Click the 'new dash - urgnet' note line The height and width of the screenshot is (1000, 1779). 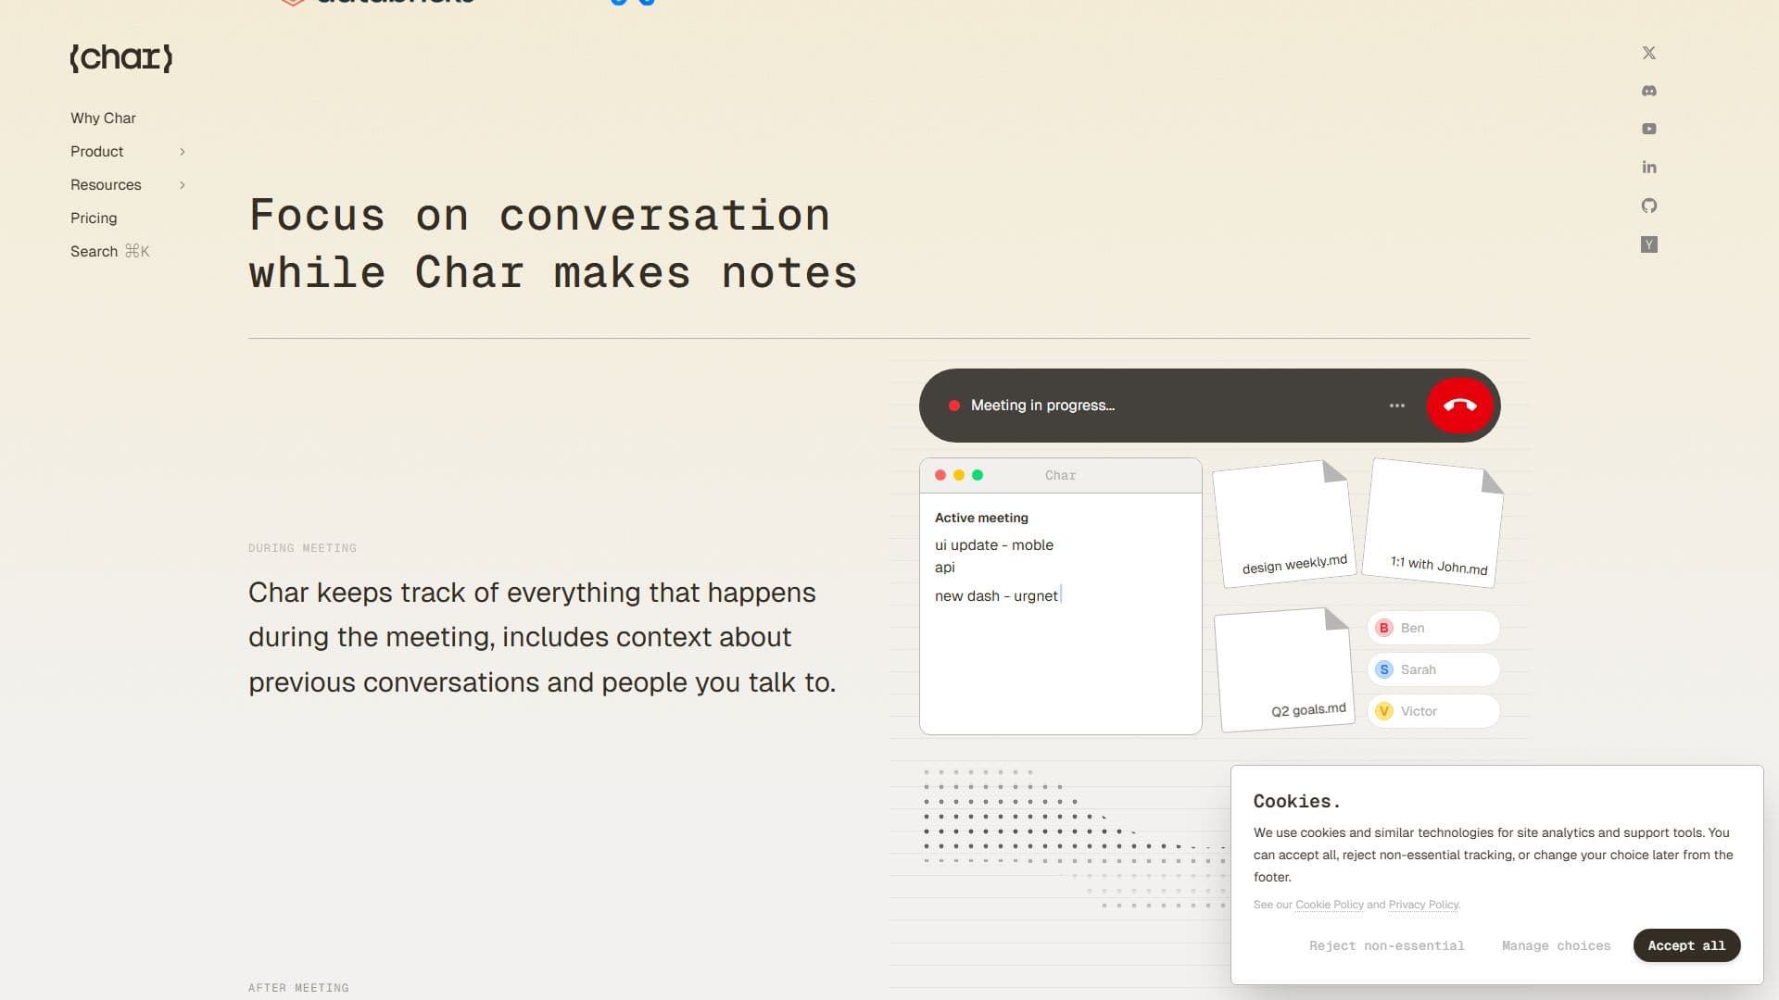996,596
